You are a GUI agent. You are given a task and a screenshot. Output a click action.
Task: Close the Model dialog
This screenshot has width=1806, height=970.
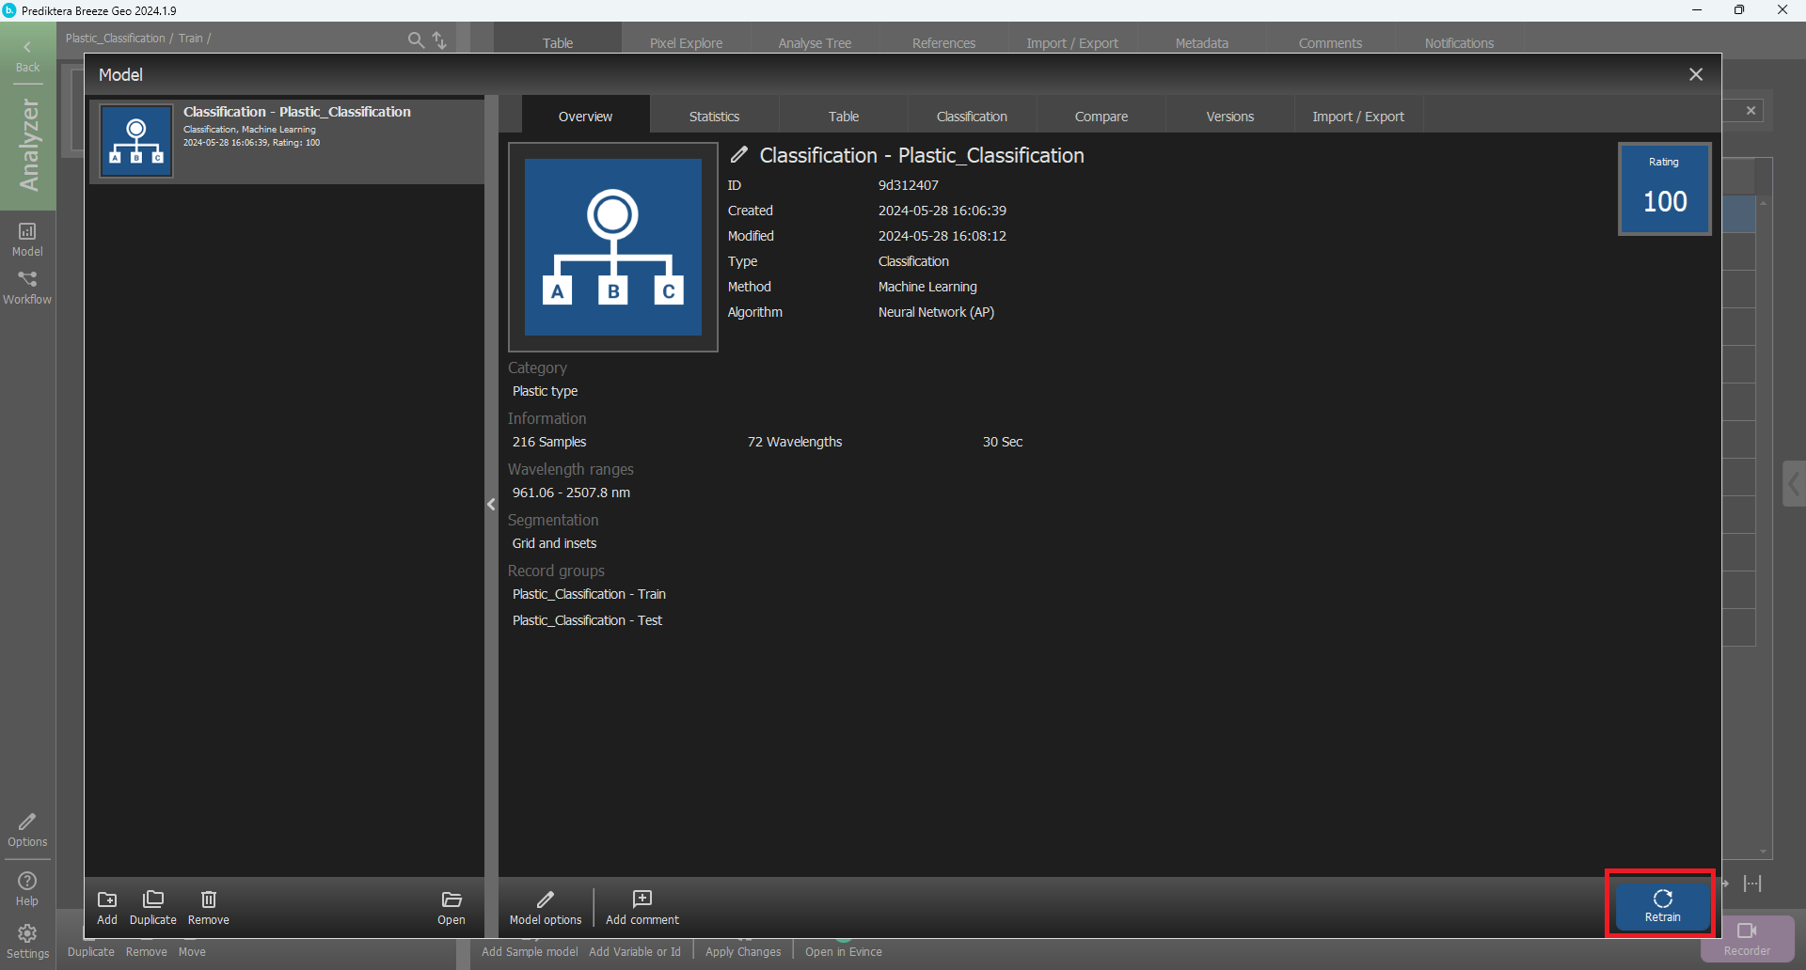(x=1695, y=74)
